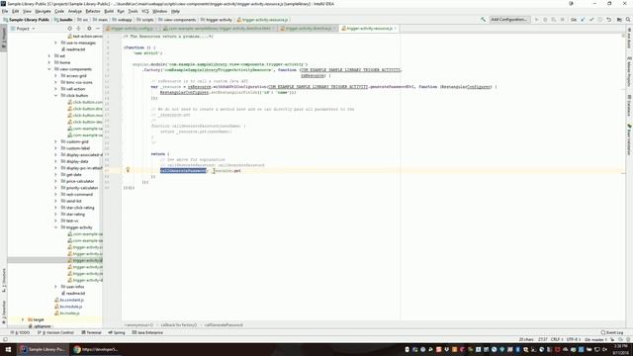Screen dimensions: 633x356
Task: Switch to trigger-activity.directive.html editor tab
Action: pos(219,29)
